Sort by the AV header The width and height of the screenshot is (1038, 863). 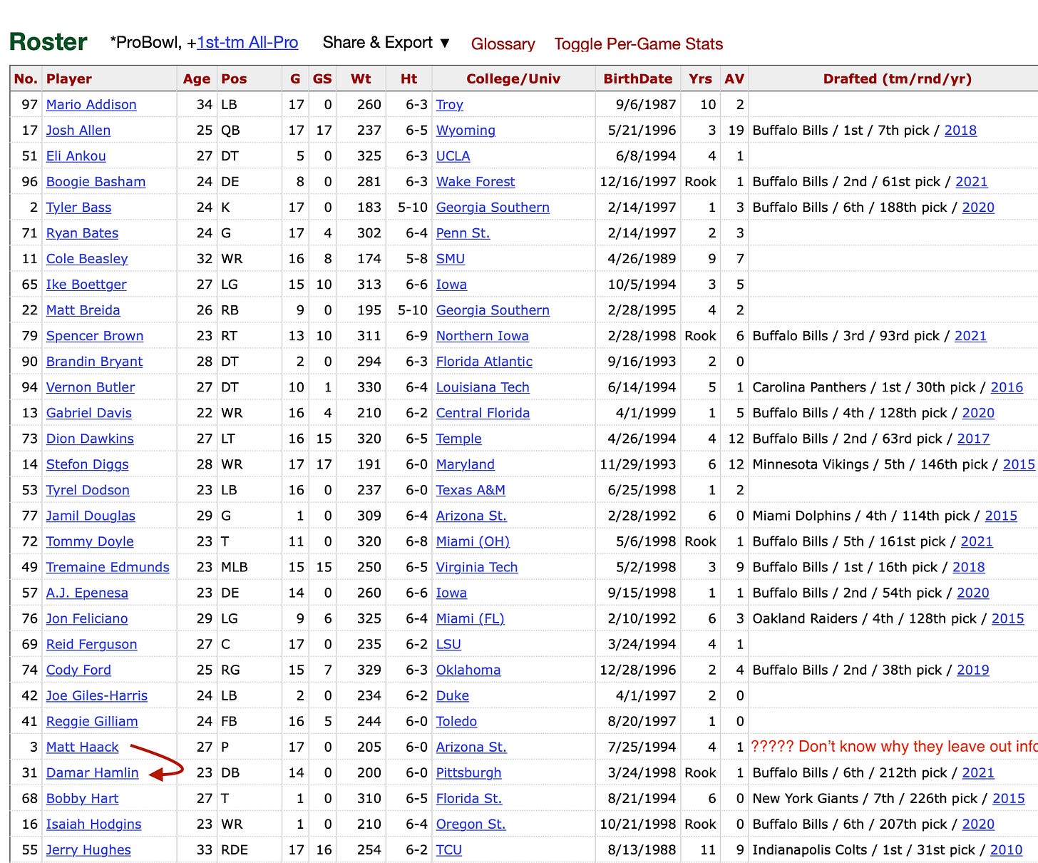point(734,78)
